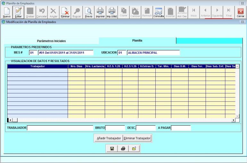The image size is (247, 163).
Task: Click the Cambiar toolbar icon
Action: [x=135, y=13]
